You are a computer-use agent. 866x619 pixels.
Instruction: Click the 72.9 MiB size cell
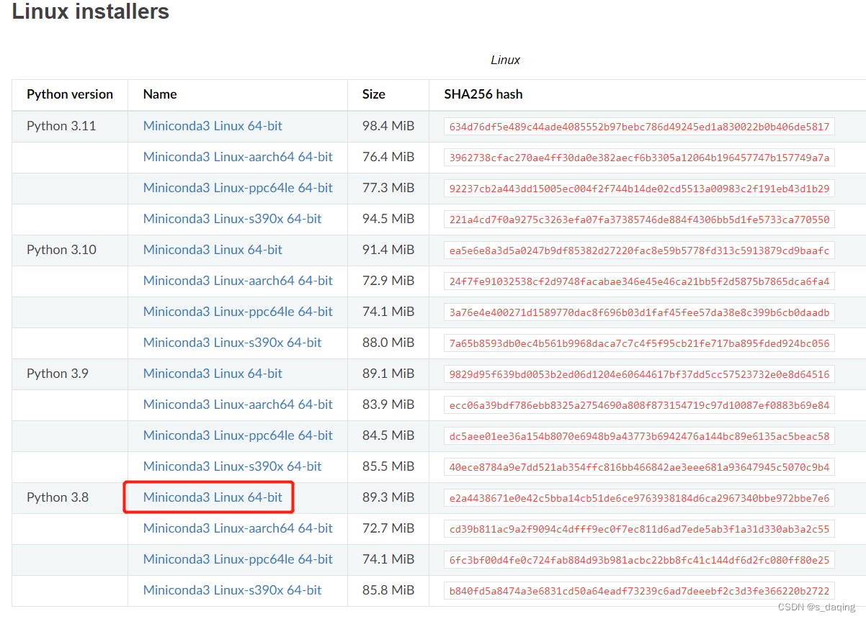(x=388, y=281)
